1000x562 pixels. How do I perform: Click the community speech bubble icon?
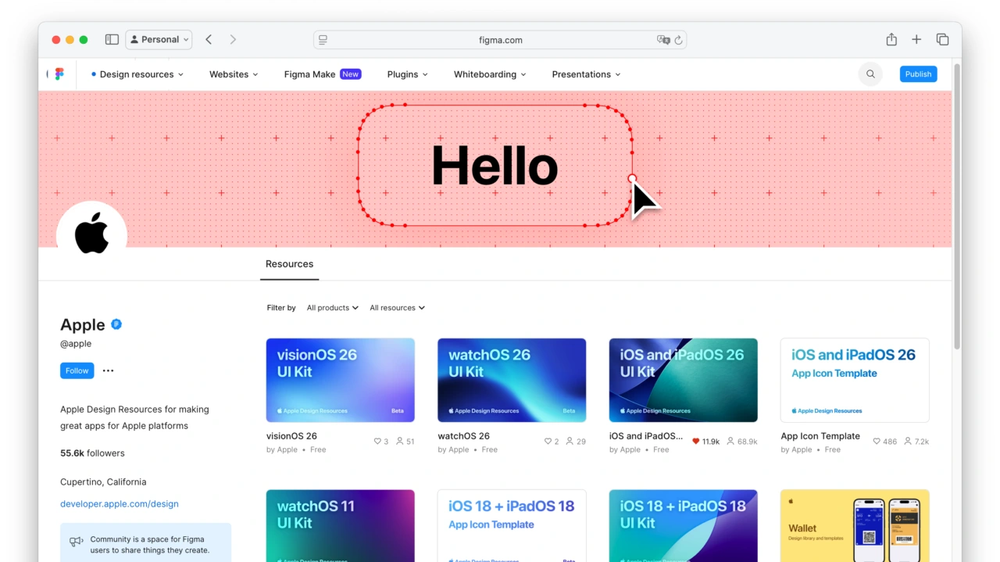[75, 542]
